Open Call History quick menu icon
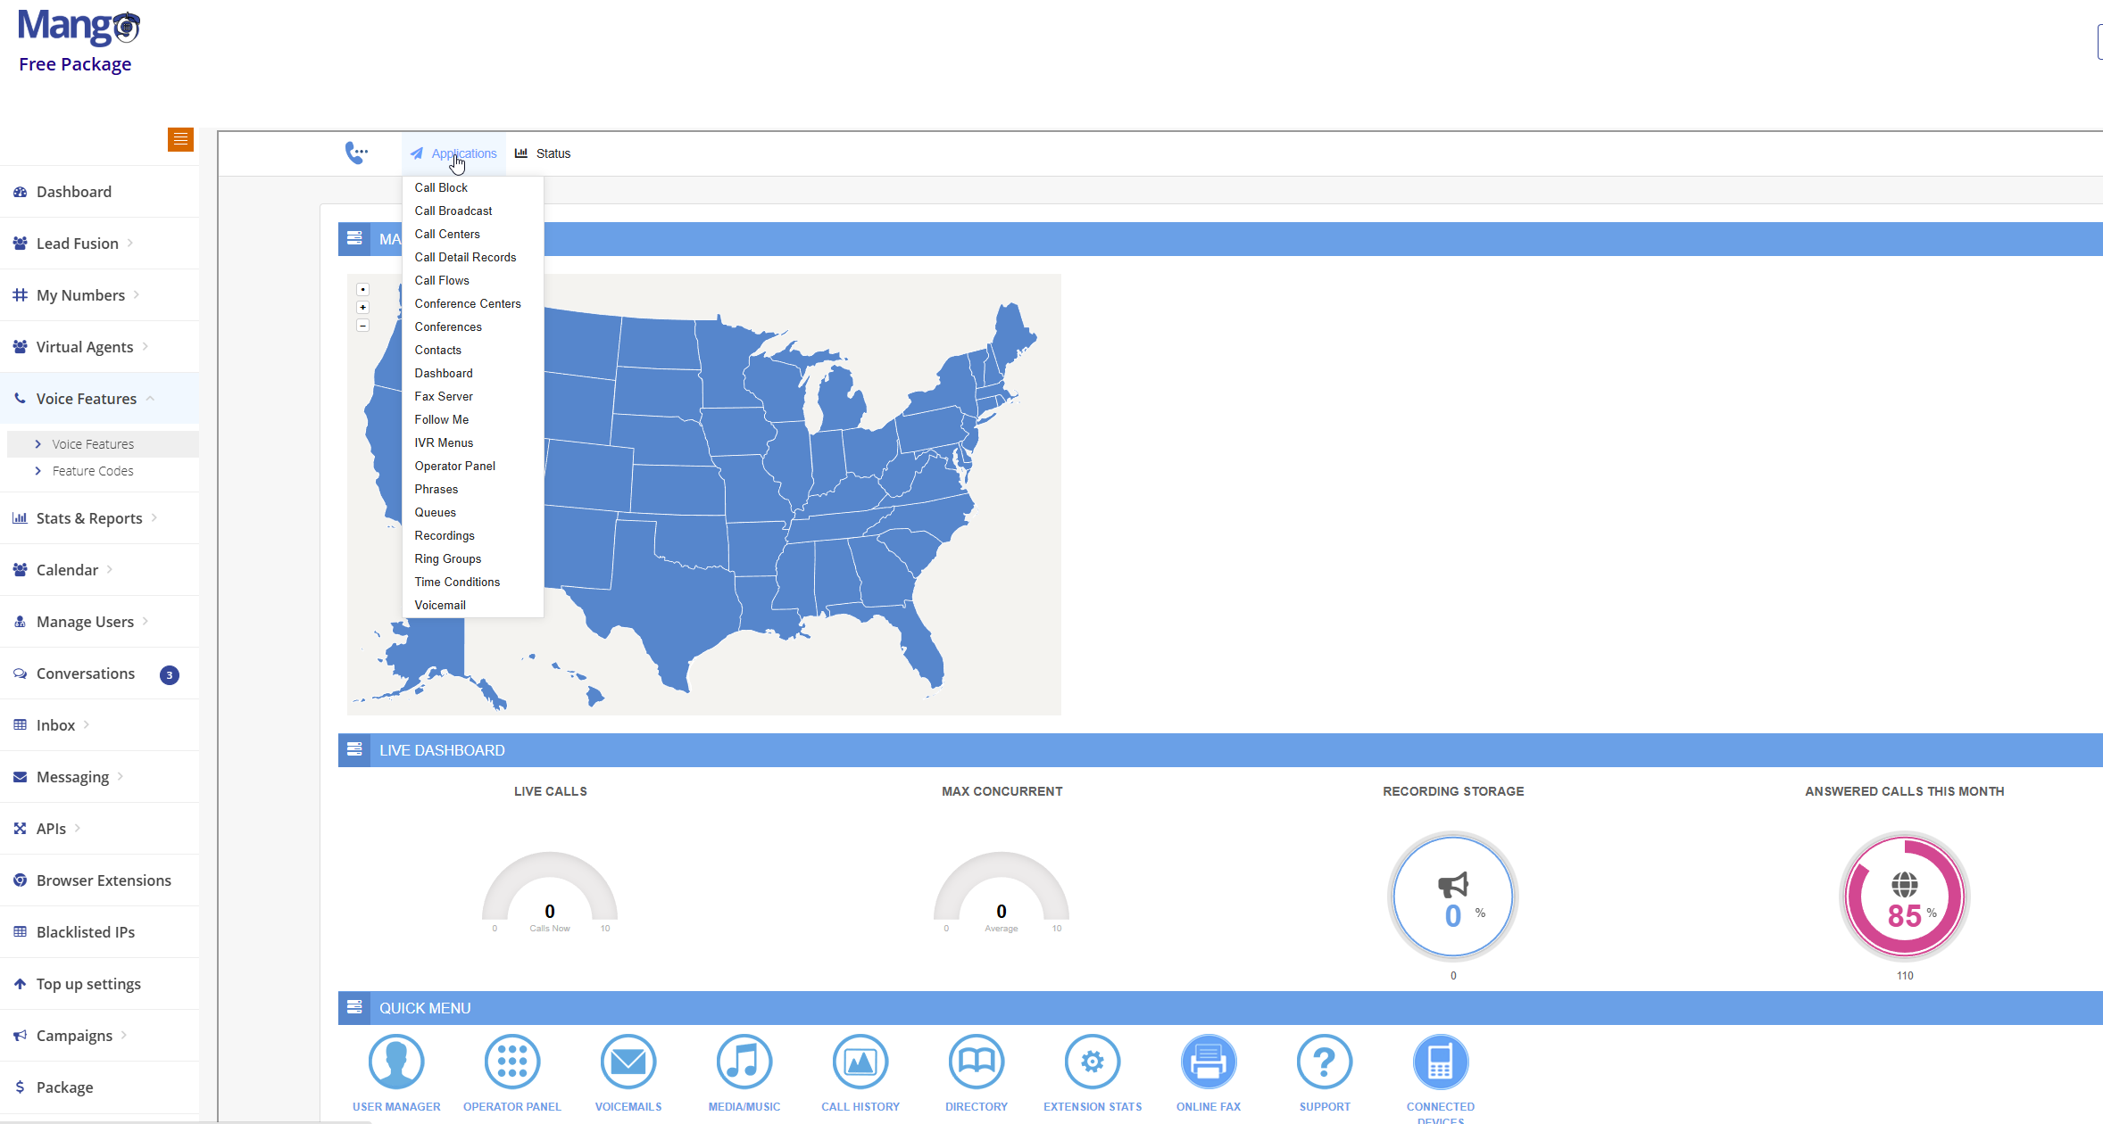Viewport: 2103px width, 1124px height. click(860, 1062)
